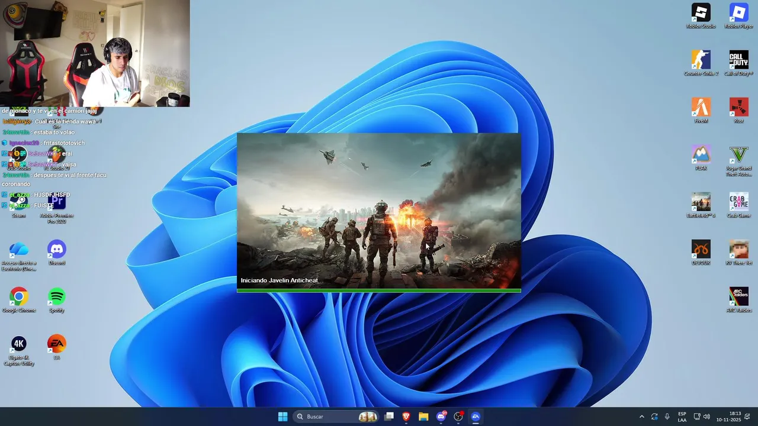
Task: Select the Jugar Grand Theft Auto shortcut
Action: pyautogui.click(x=738, y=161)
